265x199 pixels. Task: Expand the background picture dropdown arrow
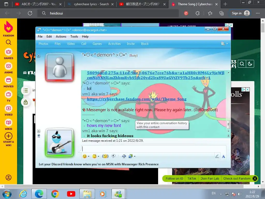click(135, 156)
